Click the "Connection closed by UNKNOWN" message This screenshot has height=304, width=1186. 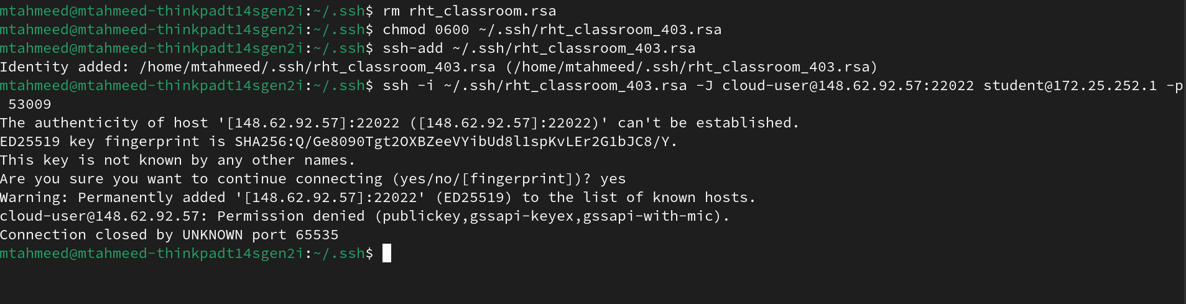[x=121, y=235]
